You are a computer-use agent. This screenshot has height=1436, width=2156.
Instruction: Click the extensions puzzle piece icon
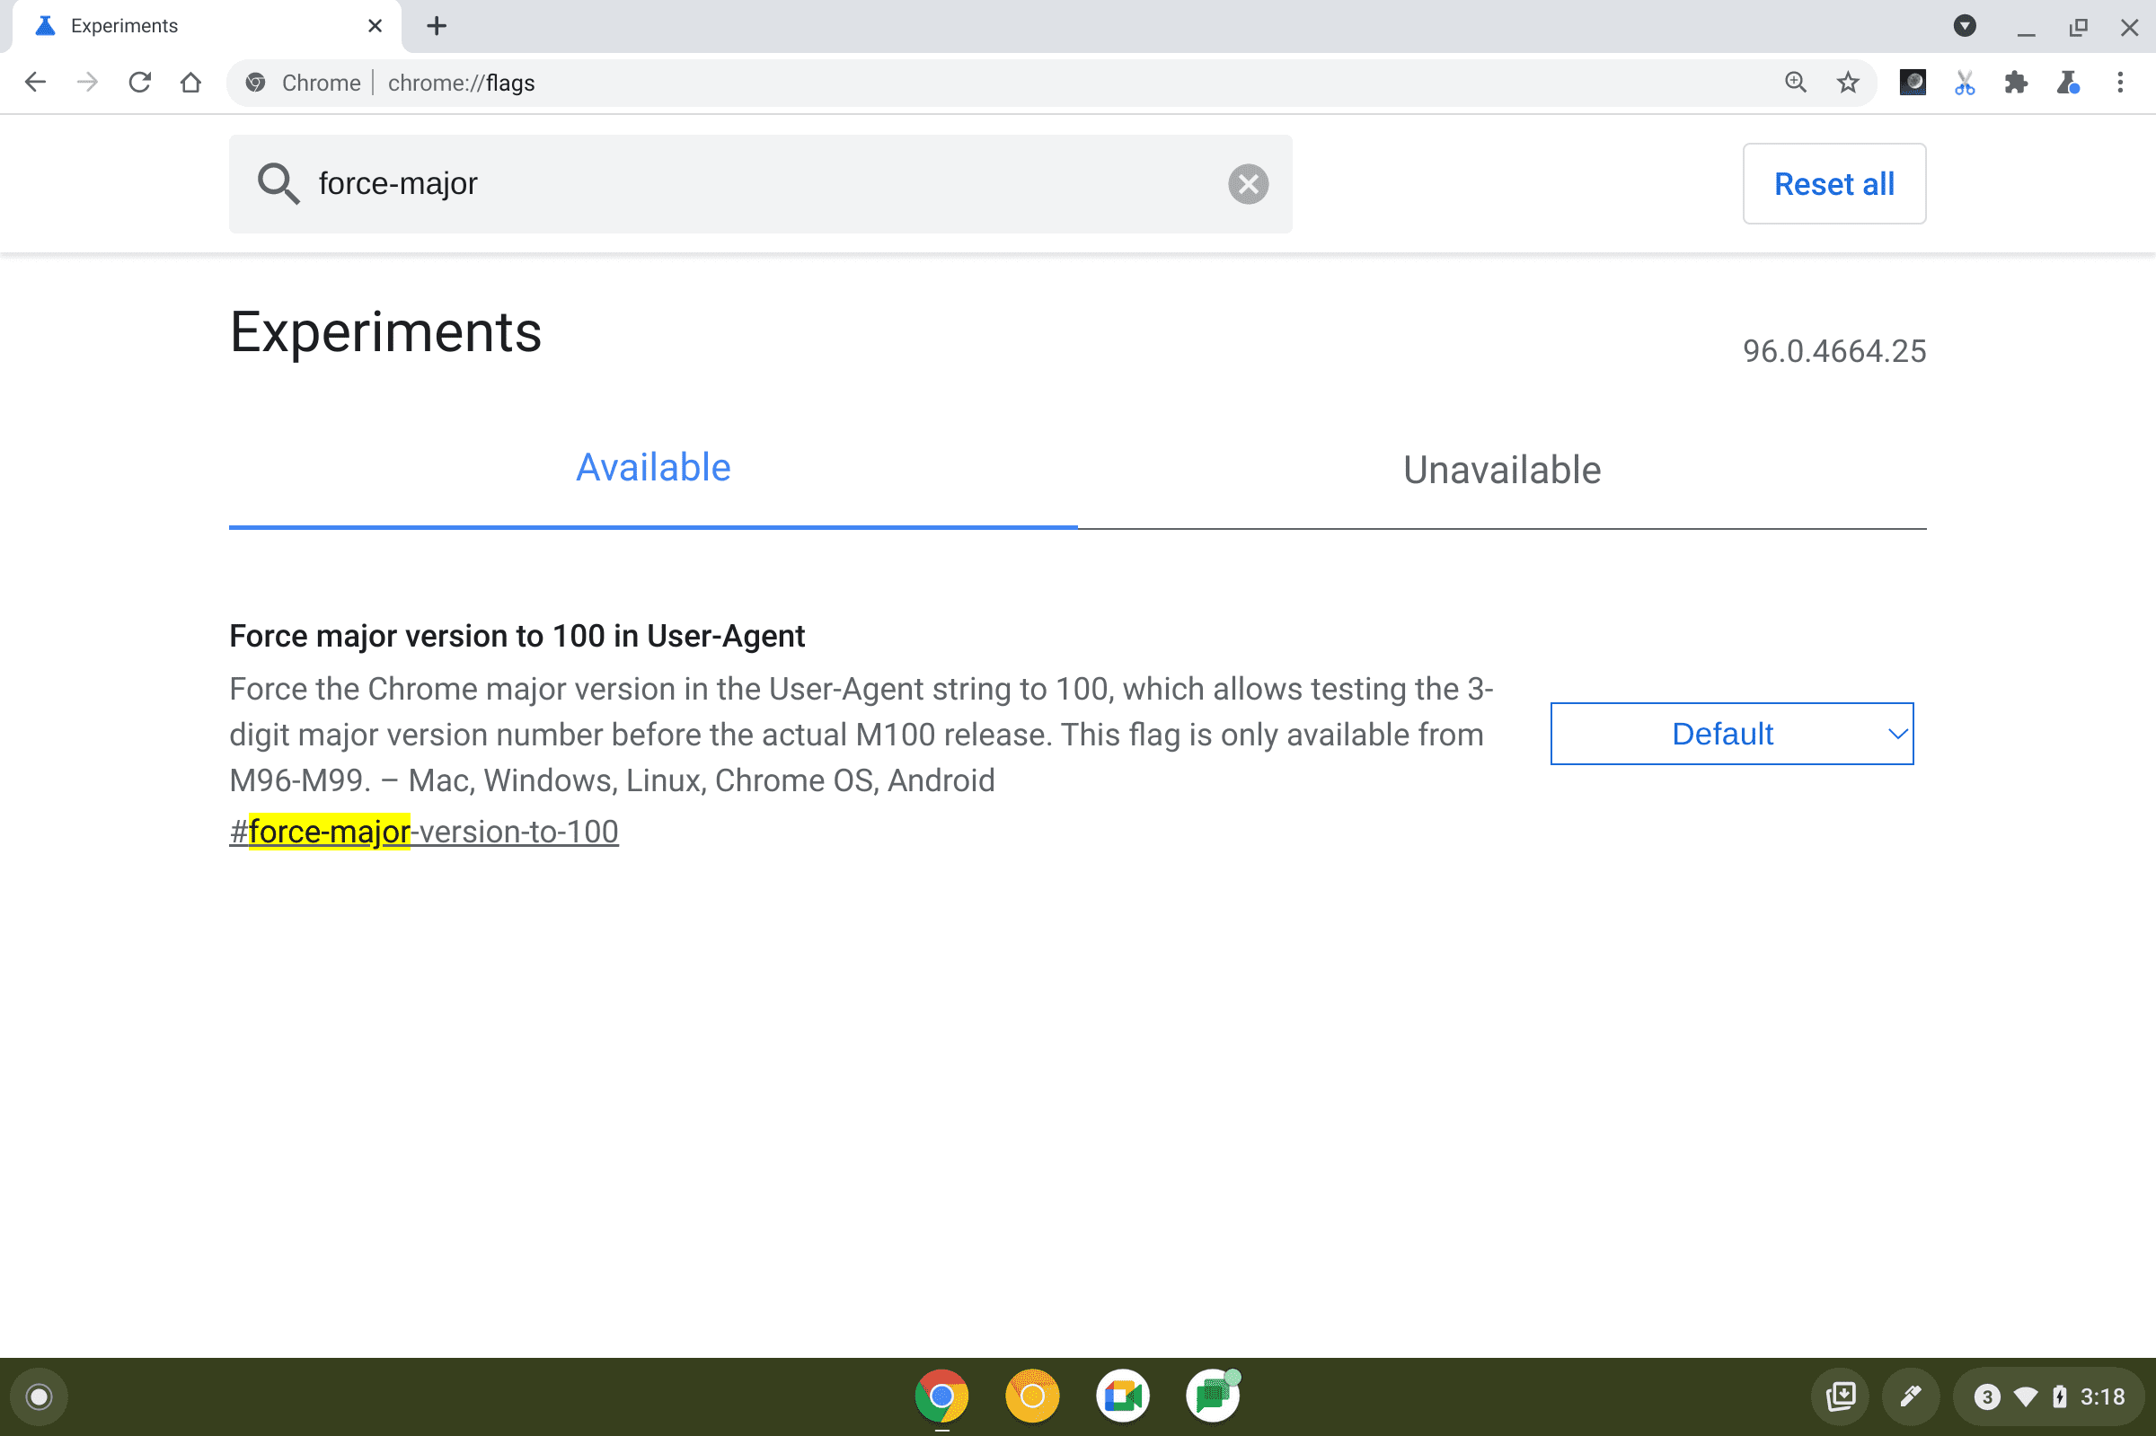point(2017,84)
